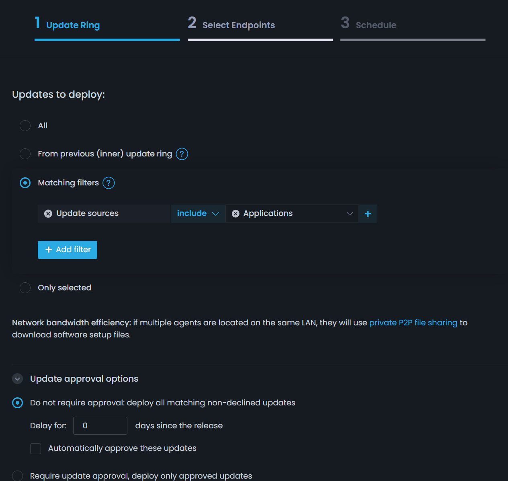Open the Matching filters help tooltip

(x=108, y=183)
